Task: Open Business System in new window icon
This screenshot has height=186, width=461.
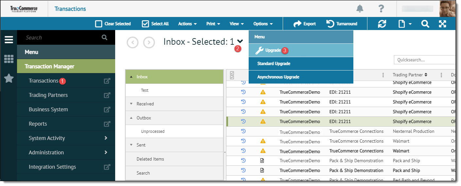Action: [107, 110]
